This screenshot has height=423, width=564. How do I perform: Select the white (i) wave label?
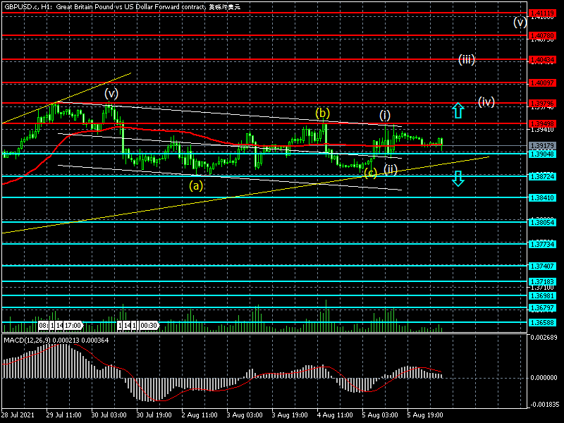point(385,115)
